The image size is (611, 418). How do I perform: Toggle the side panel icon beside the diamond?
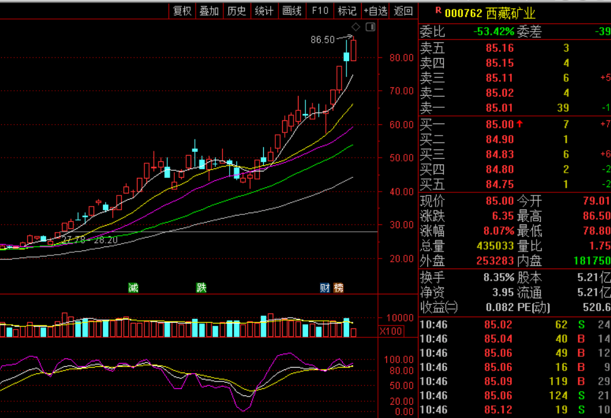(x=370, y=27)
